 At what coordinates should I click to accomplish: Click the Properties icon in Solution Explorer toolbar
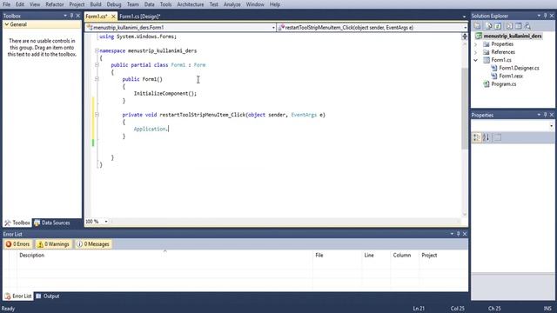(477, 26)
